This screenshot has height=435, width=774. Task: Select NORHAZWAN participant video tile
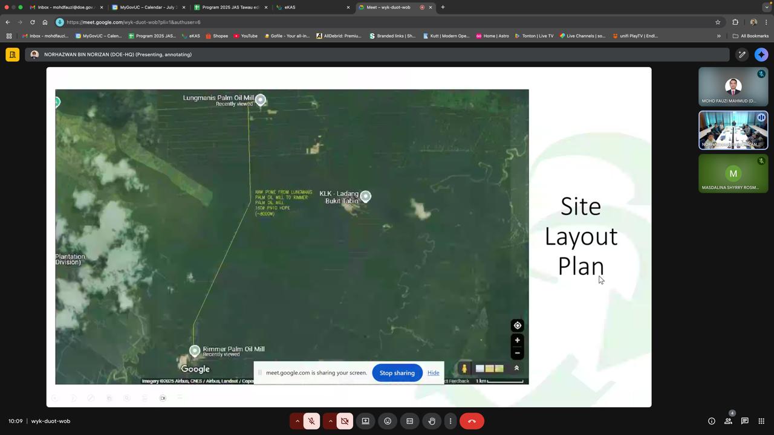point(733,130)
